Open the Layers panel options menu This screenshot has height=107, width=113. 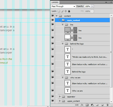tap(111, 2)
